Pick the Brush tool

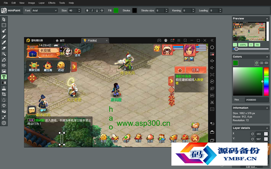(x=4, y=31)
